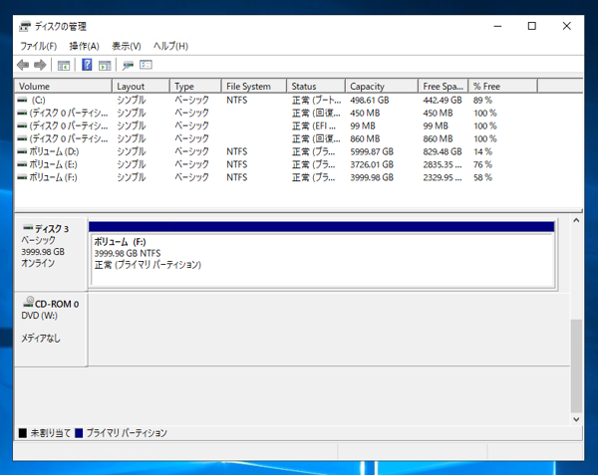Image resolution: width=598 pixels, height=475 pixels.
Task: Click the drive icon beside ボリューム (D:)
Action: 23,151
